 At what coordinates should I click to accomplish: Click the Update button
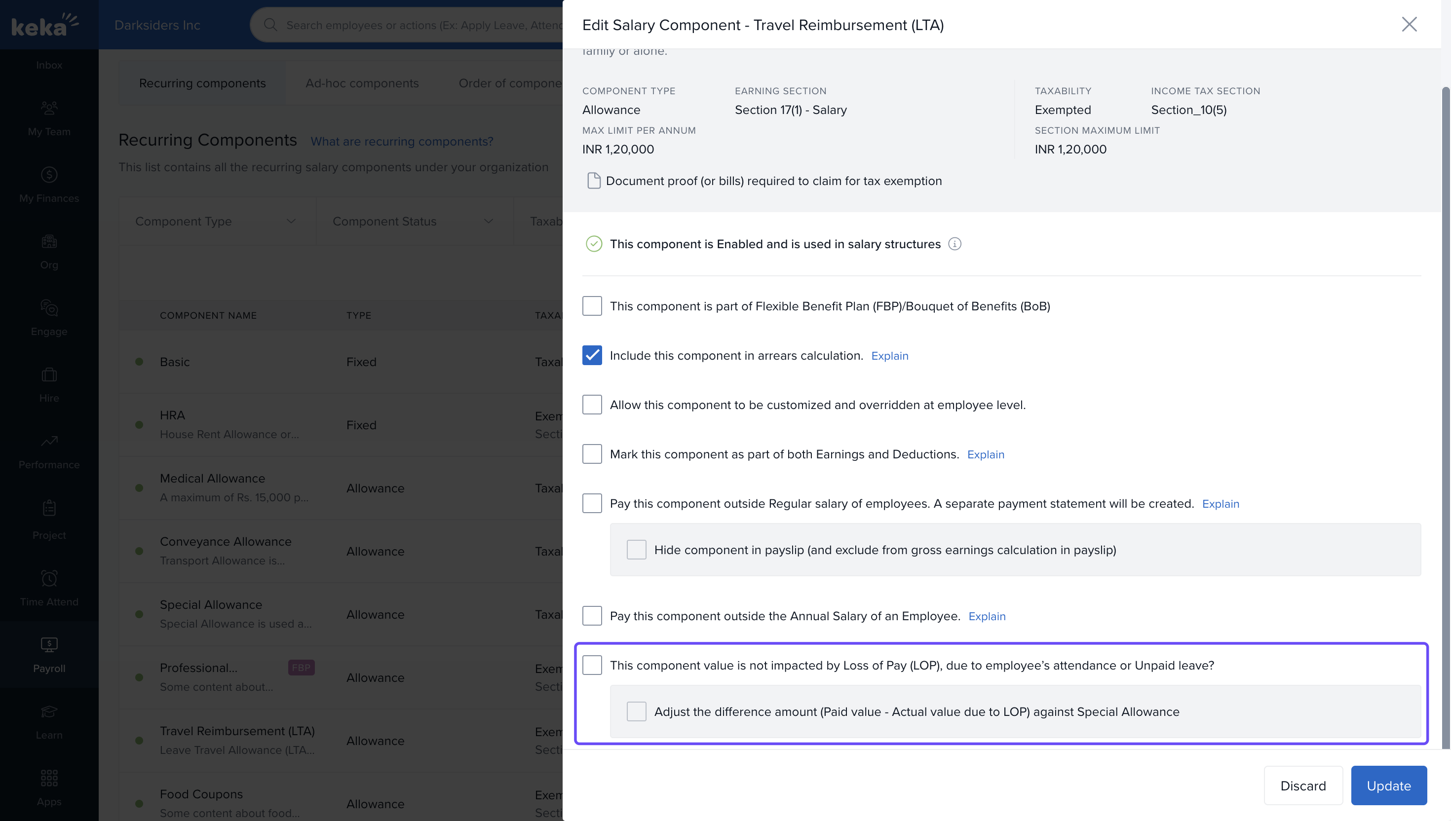click(1388, 785)
